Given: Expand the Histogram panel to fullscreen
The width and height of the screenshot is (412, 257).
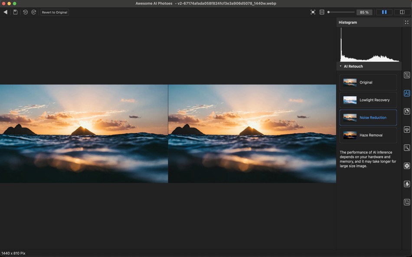Looking at the screenshot, I should click(x=406, y=22).
